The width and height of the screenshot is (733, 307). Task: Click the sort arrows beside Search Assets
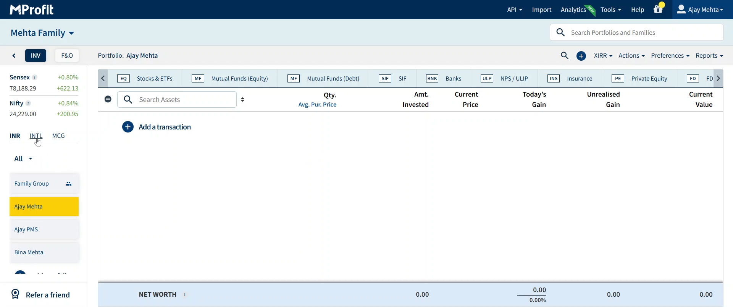pos(243,100)
